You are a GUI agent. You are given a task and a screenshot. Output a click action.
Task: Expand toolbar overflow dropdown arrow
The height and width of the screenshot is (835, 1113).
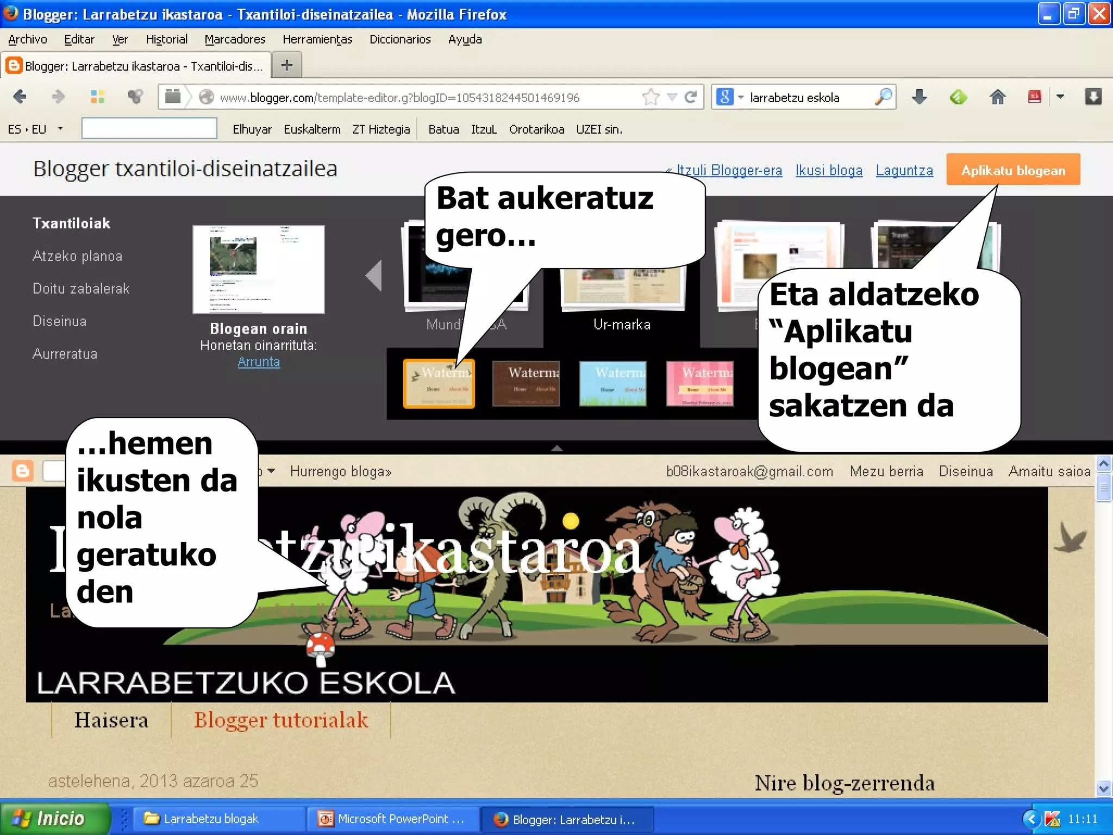[x=1060, y=97]
